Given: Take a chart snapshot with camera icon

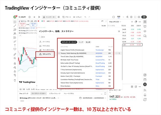Looking at the screenshot, I should [139, 17].
